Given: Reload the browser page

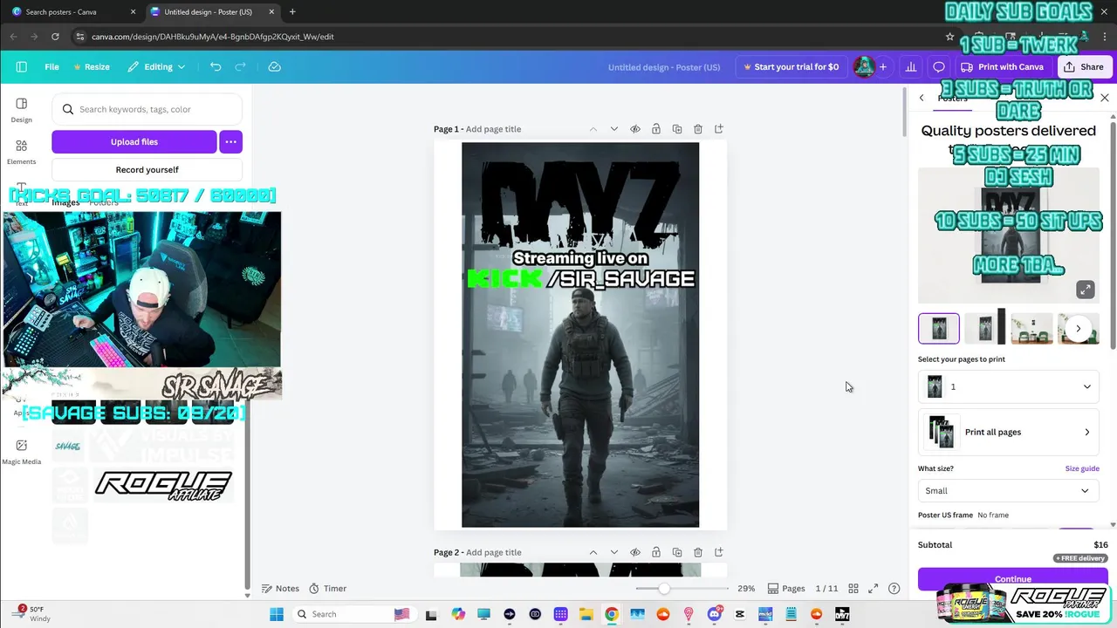Looking at the screenshot, I should 55,37.
